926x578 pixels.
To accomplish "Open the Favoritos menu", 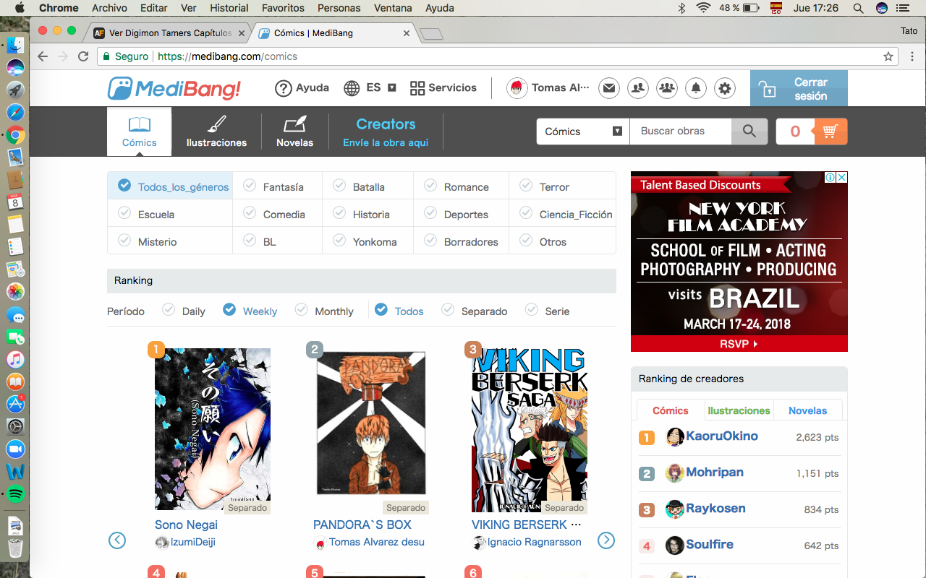I will pos(283,8).
